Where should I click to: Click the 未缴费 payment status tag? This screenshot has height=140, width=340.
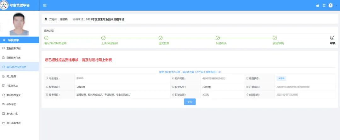pyautogui.click(x=281, y=78)
